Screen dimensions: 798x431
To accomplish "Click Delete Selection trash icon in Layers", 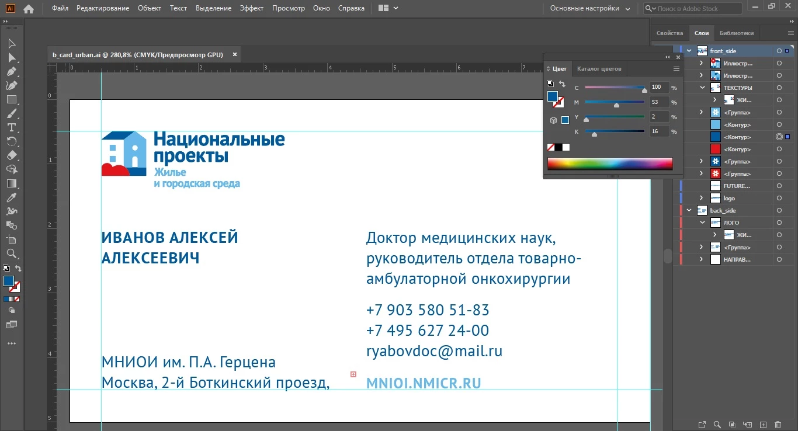I will 778,425.
